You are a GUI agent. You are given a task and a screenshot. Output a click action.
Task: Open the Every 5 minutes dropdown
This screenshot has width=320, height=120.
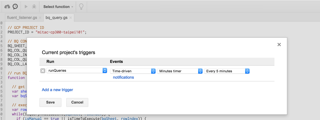[x=227, y=71]
